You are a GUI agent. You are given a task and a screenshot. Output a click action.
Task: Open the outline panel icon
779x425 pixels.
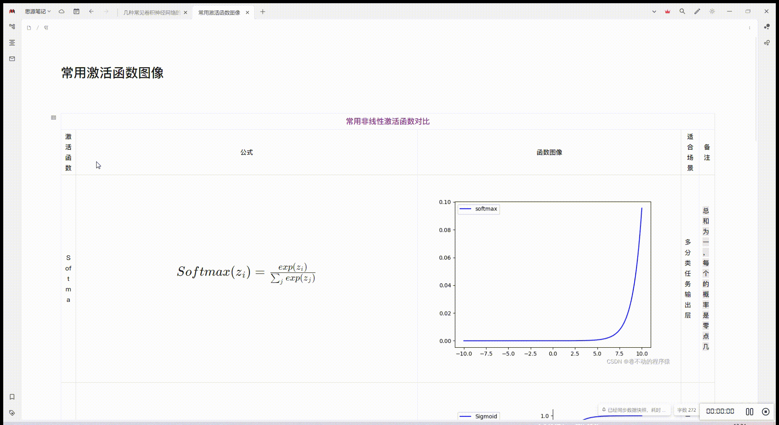pos(12,43)
